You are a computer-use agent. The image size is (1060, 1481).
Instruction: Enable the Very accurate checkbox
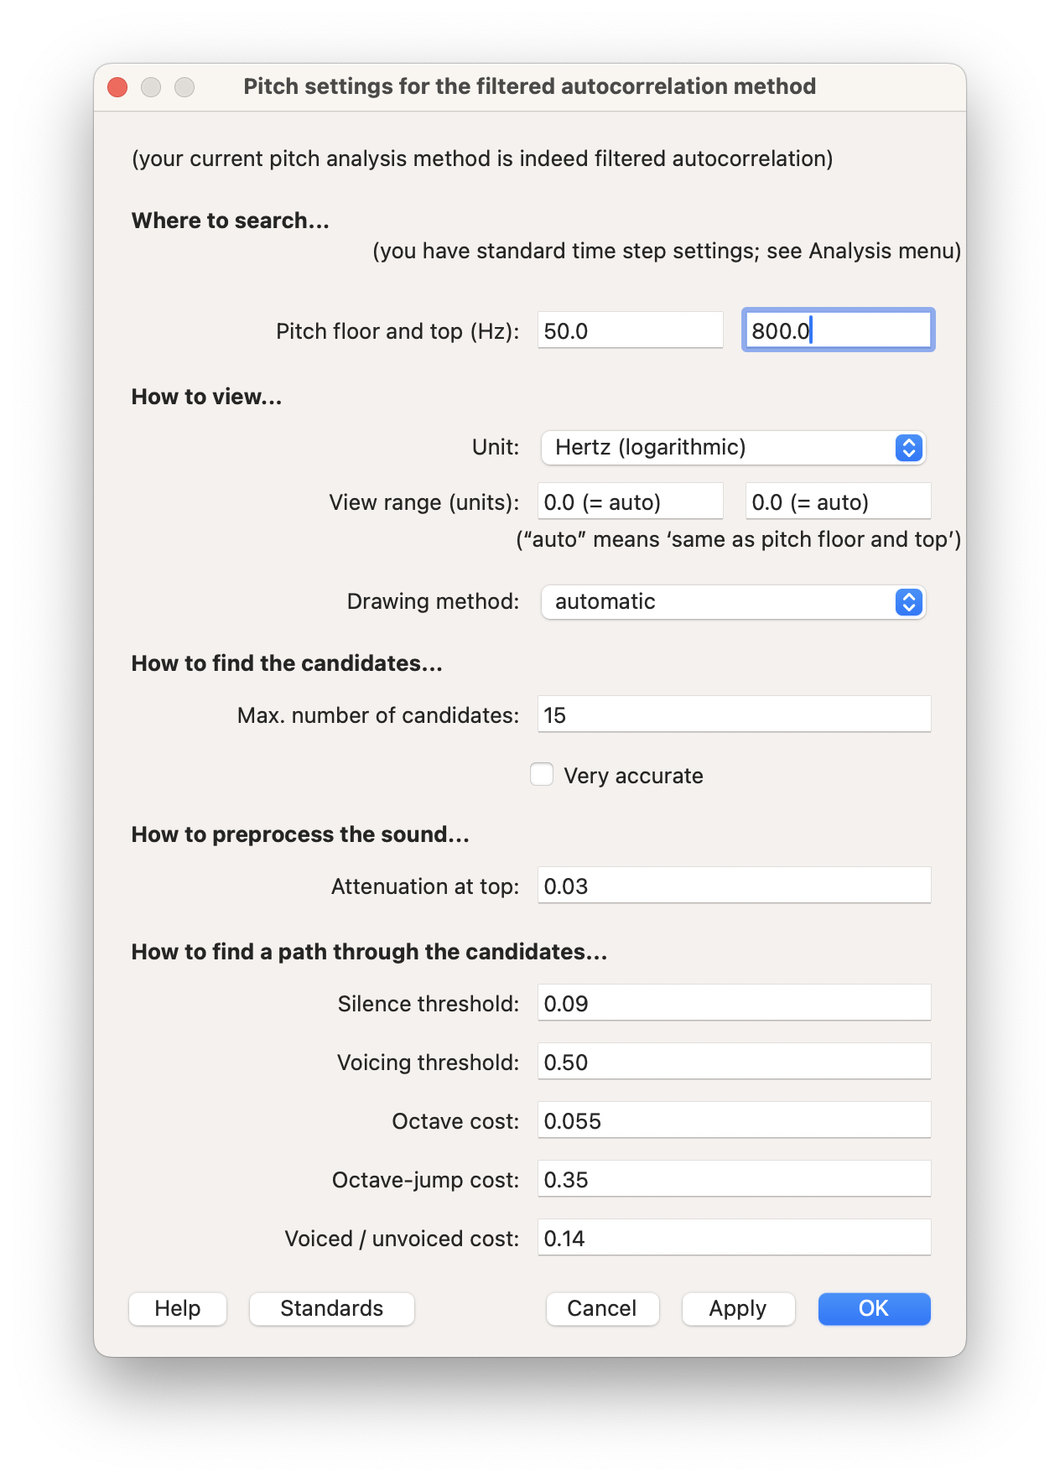[x=542, y=774]
